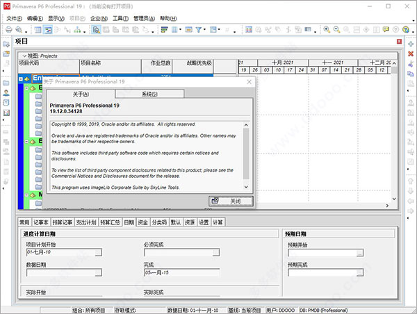Open the 工具(T) menu
This screenshot has height=314, width=417.
[x=120, y=18]
